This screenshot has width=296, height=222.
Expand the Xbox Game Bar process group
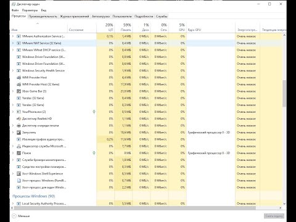(13, 91)
